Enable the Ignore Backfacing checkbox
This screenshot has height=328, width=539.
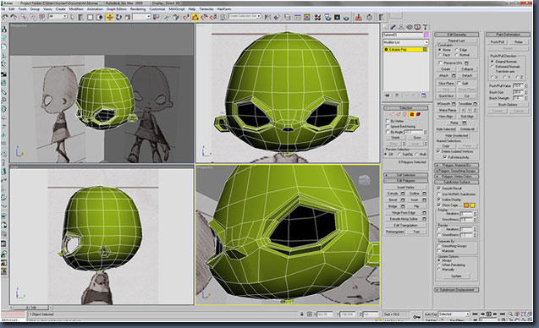tap(388, 127)
